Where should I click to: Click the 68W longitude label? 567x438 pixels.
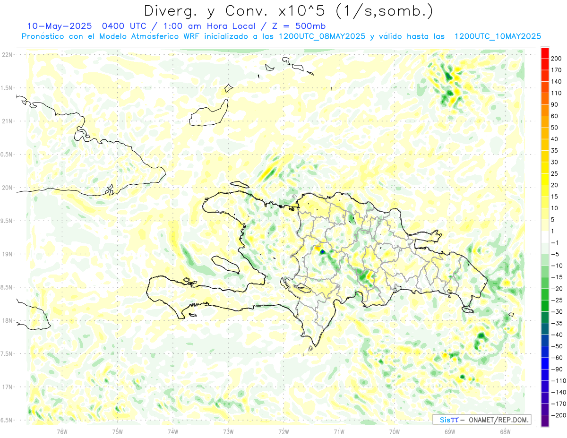point(505,431)
